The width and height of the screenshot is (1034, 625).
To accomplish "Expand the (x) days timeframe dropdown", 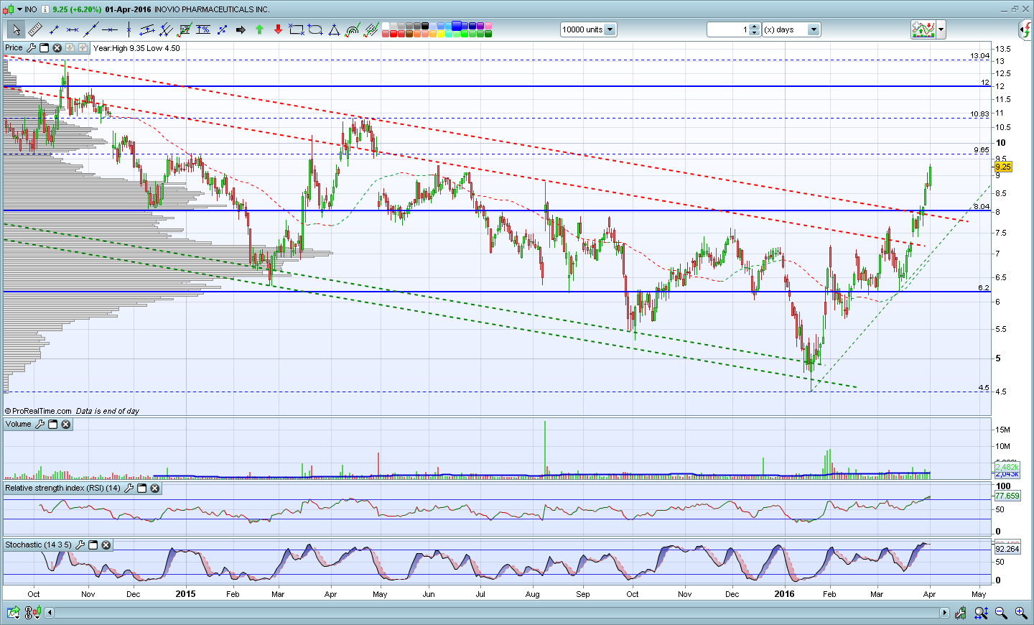I will coord(813,29).
